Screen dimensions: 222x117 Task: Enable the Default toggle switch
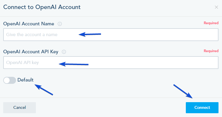pos(10,80)
